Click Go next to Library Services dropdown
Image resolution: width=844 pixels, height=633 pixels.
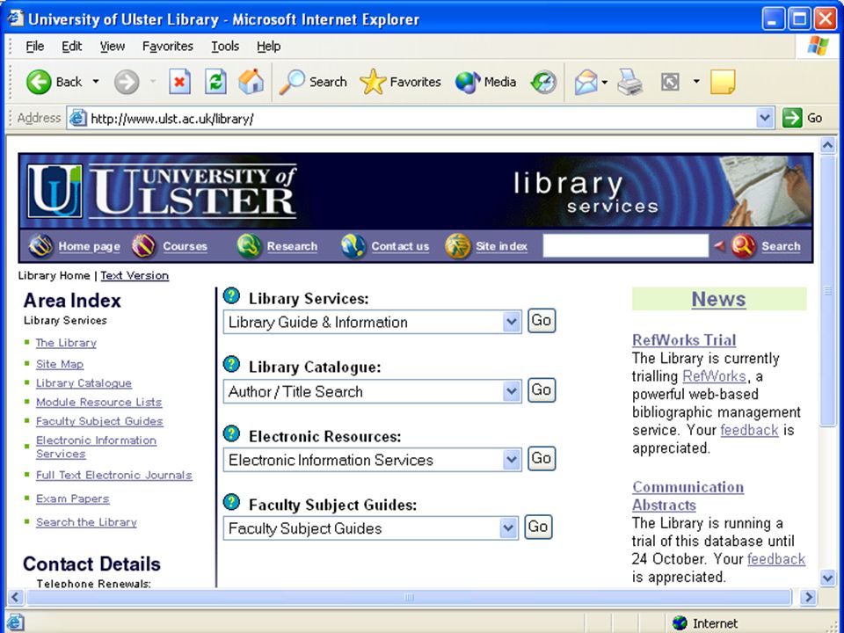(x=541, y=321)
